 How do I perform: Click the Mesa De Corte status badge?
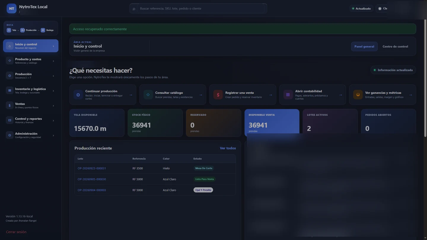(x=204, y=168)
